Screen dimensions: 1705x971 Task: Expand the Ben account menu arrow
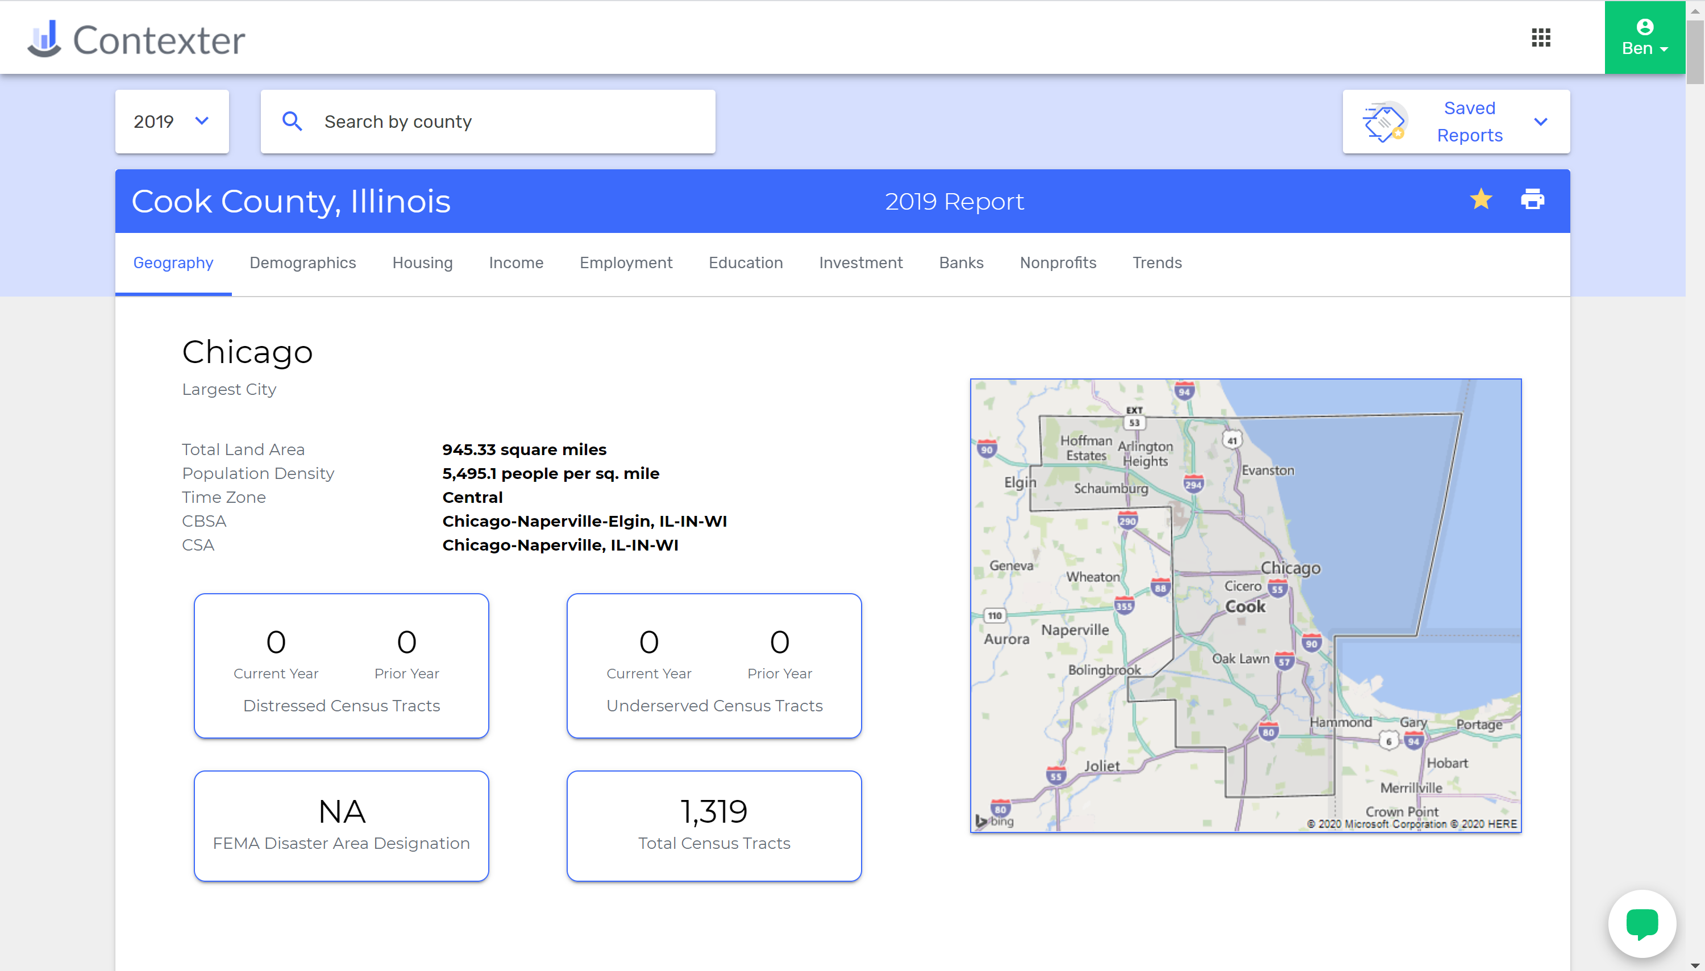(1664, 49)
